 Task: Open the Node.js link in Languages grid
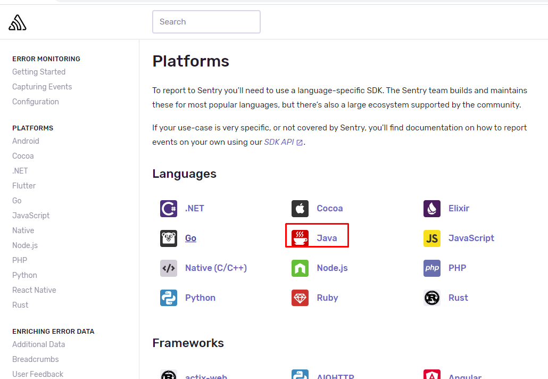[332, 268]
